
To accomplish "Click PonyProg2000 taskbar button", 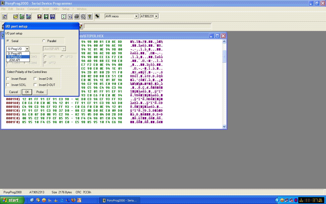I will pos(119,200).
